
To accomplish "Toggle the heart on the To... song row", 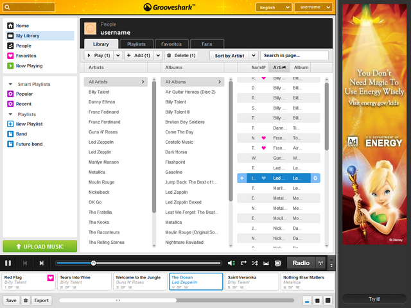I will [x=264, y=138].
